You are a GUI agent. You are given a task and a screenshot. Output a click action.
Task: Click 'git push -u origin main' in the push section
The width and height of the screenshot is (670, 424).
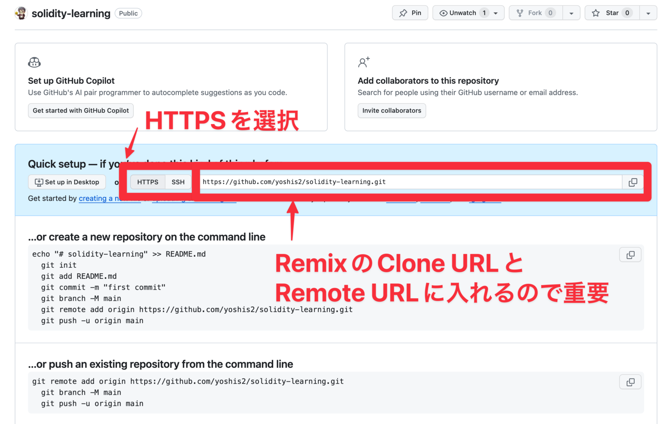[92, 404]
